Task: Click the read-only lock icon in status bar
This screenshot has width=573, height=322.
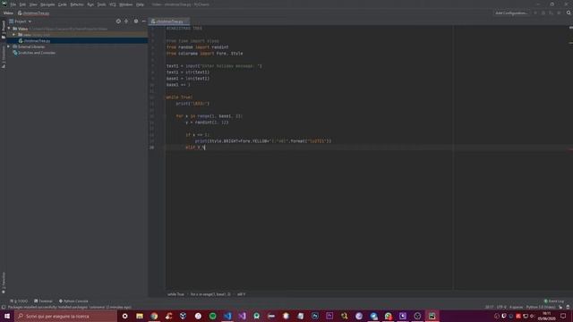Action: pyautogui.click(x=560, y=308)
